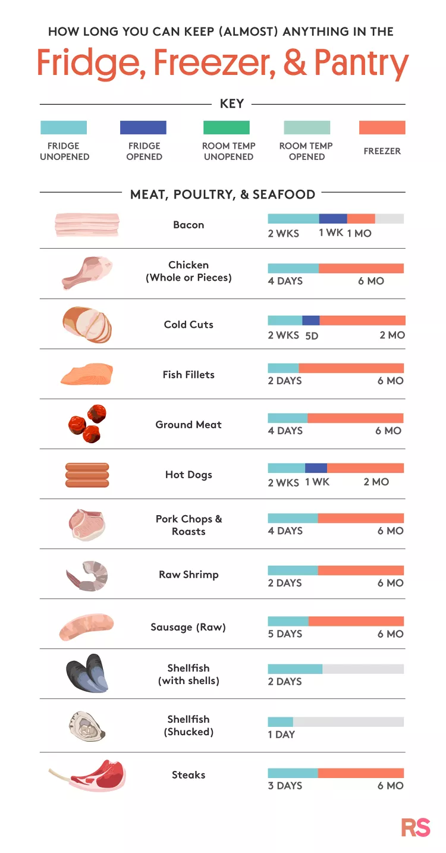446x853 pixels.
Task: Select the Pork Chops & Roasts label
Action: [189, 525]
